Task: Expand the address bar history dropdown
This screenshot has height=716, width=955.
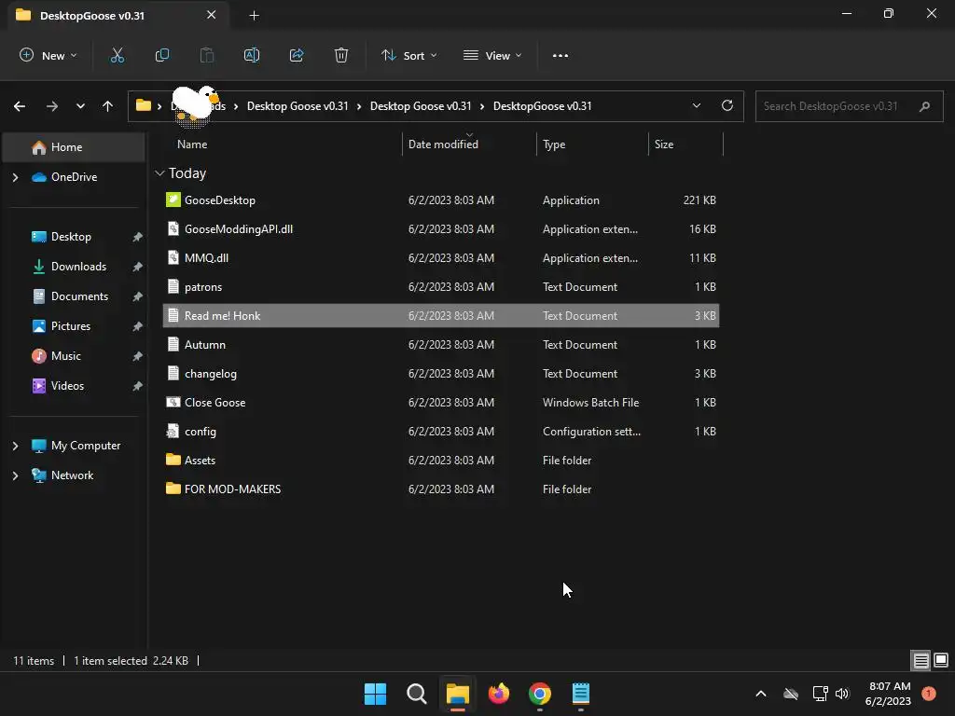Action: [696, 106]
